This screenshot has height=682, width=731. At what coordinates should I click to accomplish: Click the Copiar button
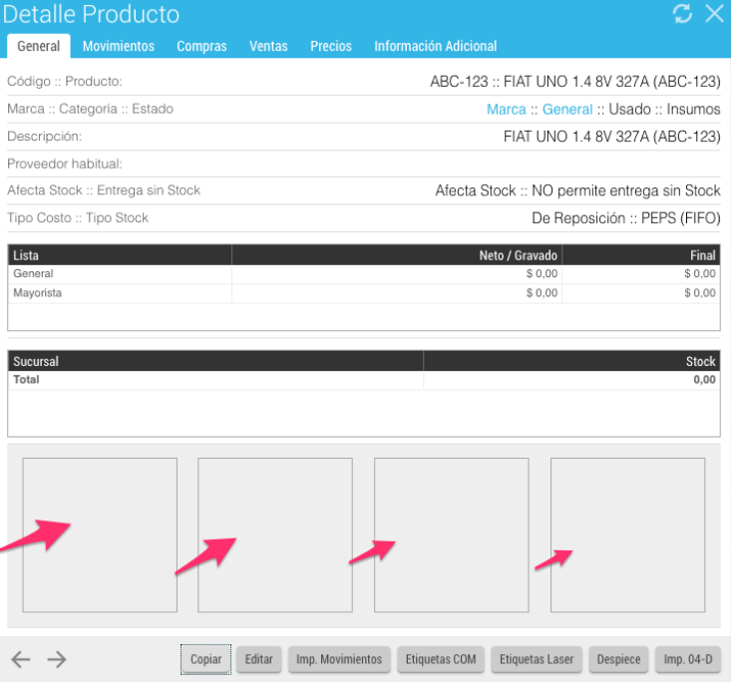pos(206,659)
